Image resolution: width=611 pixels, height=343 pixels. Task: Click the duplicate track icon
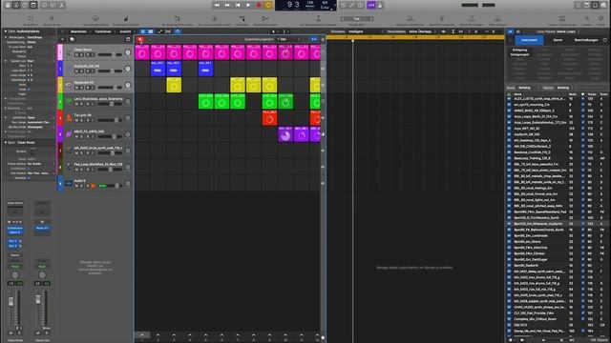[73, 39]
